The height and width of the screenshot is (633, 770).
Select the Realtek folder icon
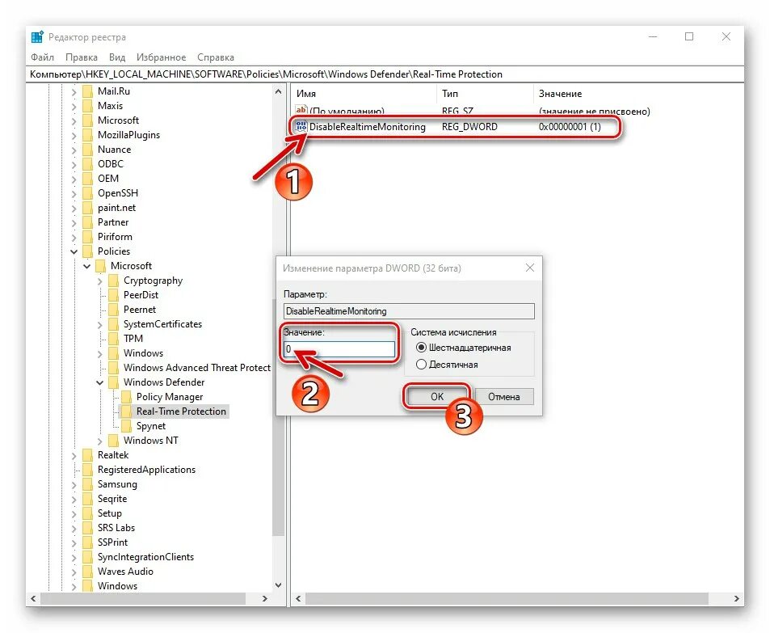[x=87, y=455]
